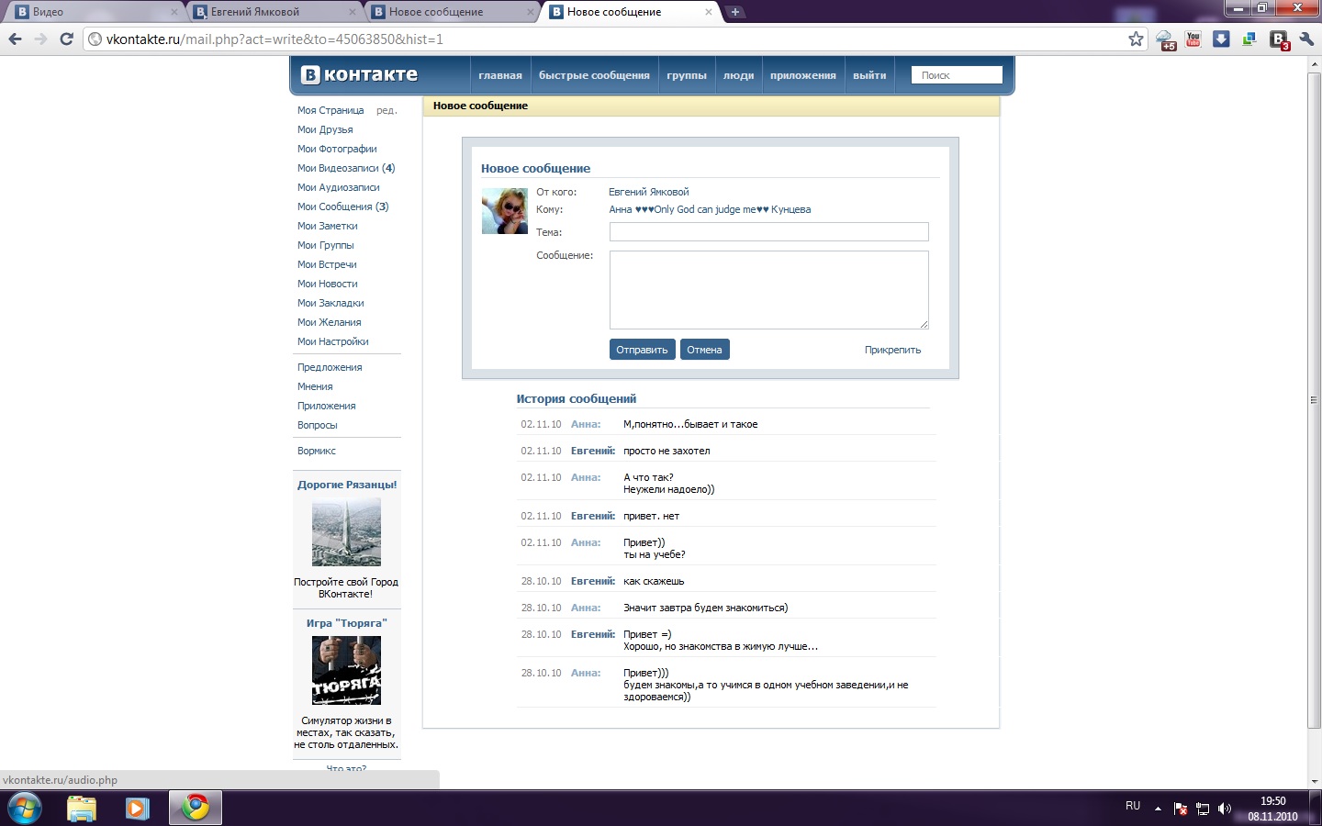Click the blue-green overlapping squares extension
Image resolution: width=1322 pixels, height=826 pixels.
(x=1249, y=39)
